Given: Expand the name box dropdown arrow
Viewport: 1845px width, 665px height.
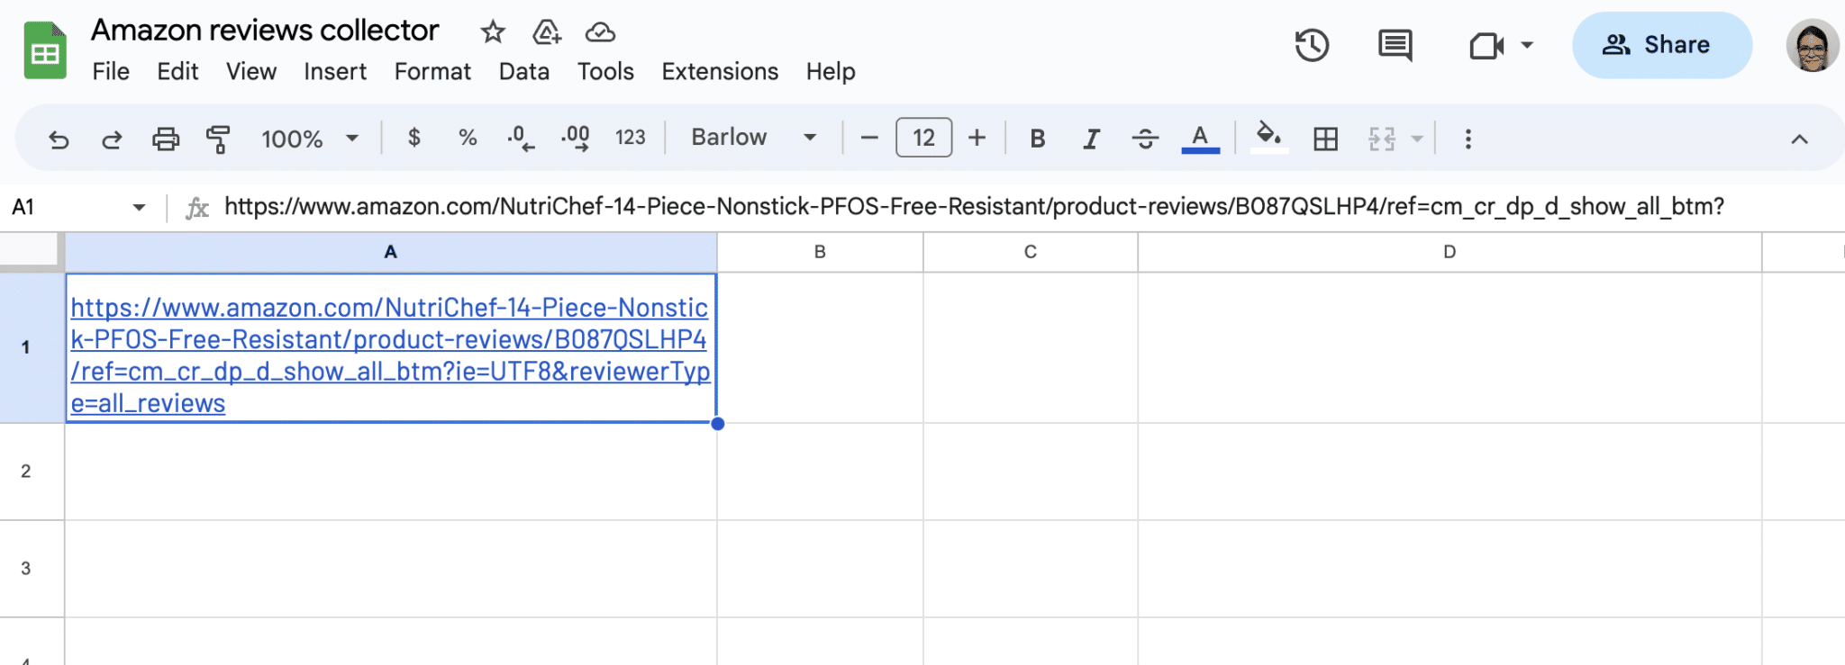Looking at the screenshot, I should coord(139,207).
